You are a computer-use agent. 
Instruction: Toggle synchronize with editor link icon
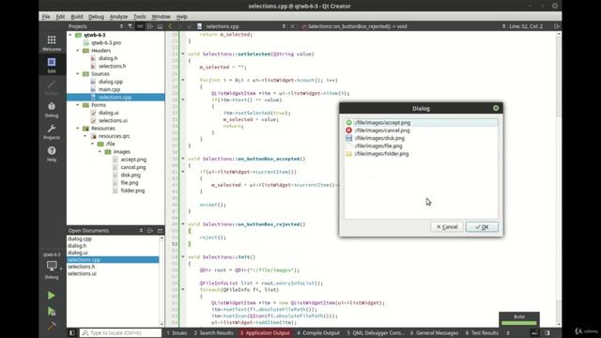click(140, 26)
